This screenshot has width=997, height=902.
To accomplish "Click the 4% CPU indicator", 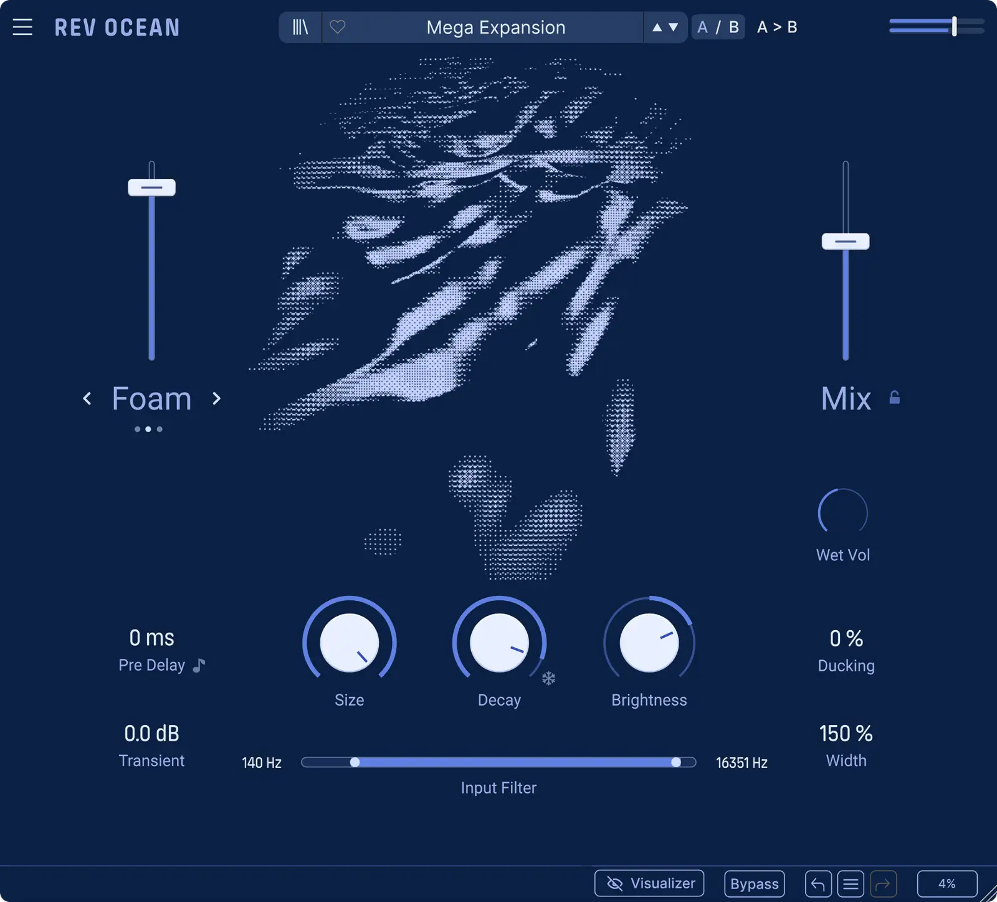I will 947,883.
